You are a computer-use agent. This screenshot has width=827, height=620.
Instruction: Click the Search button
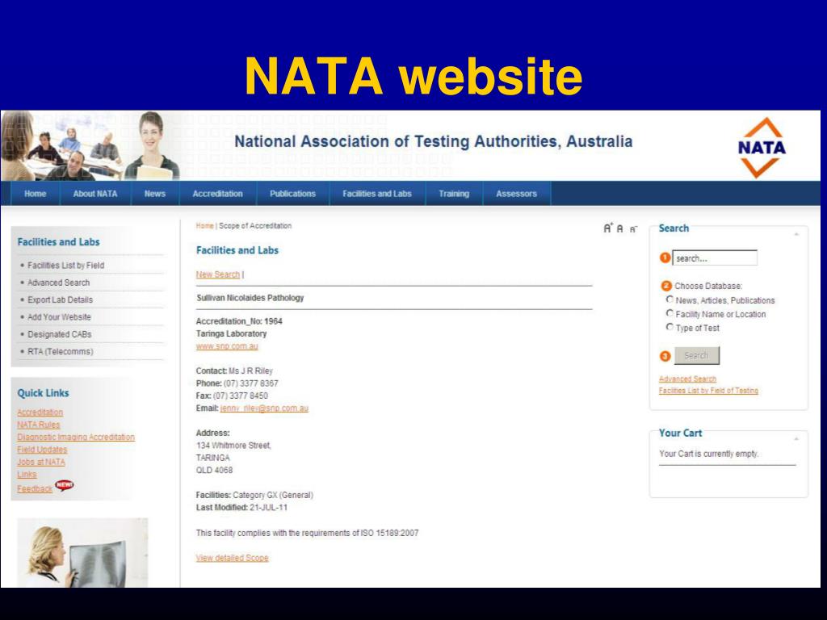[697, 355]
